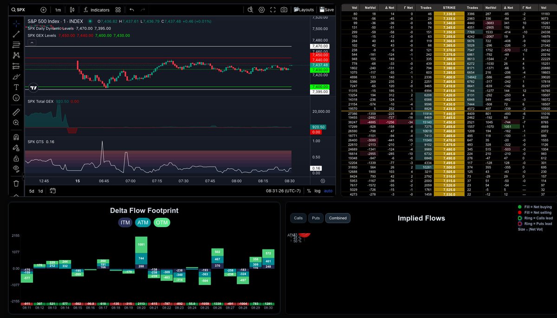
Task: Select the crosshair cursor tool
Action: point(16,23)
